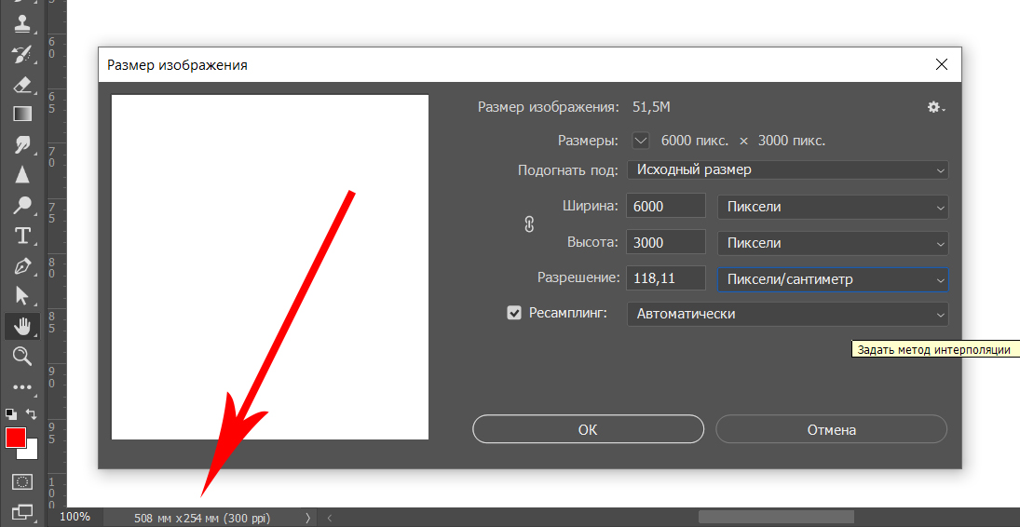
Task: Select the Clone Stamp tool
Action: click(x=22, y=25)
